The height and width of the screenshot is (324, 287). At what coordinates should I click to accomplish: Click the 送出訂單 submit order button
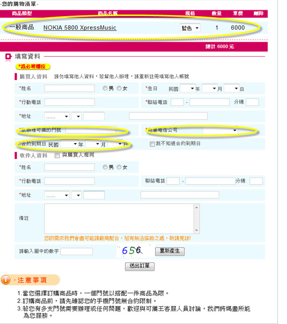point(139,266)
